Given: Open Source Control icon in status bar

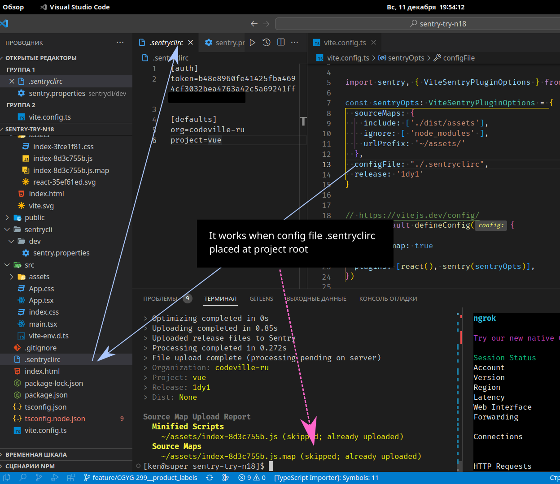Looking at the screenshot, I should pos(39,478).
